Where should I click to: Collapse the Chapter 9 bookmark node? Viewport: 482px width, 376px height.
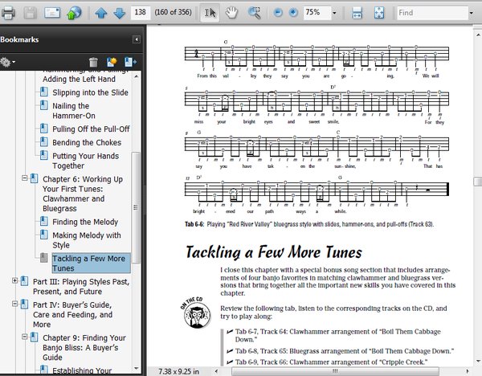tap(25, 337)
